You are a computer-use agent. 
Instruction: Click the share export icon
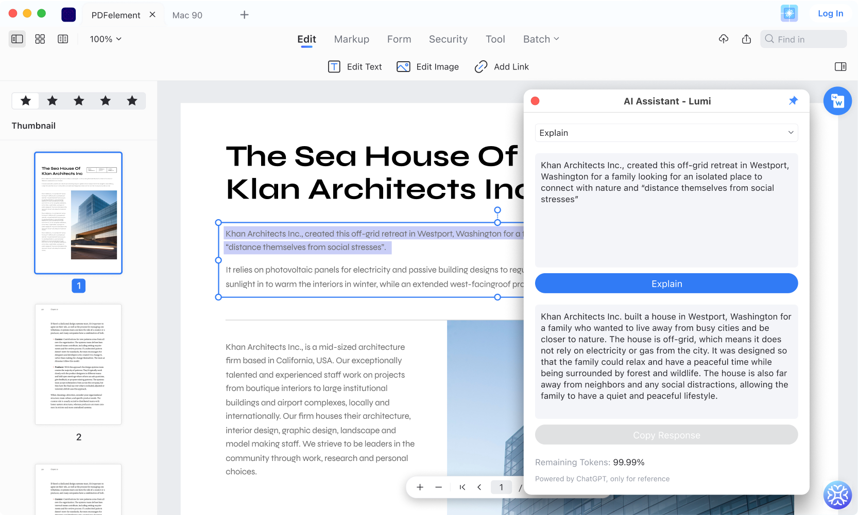[x=746, y=39]
